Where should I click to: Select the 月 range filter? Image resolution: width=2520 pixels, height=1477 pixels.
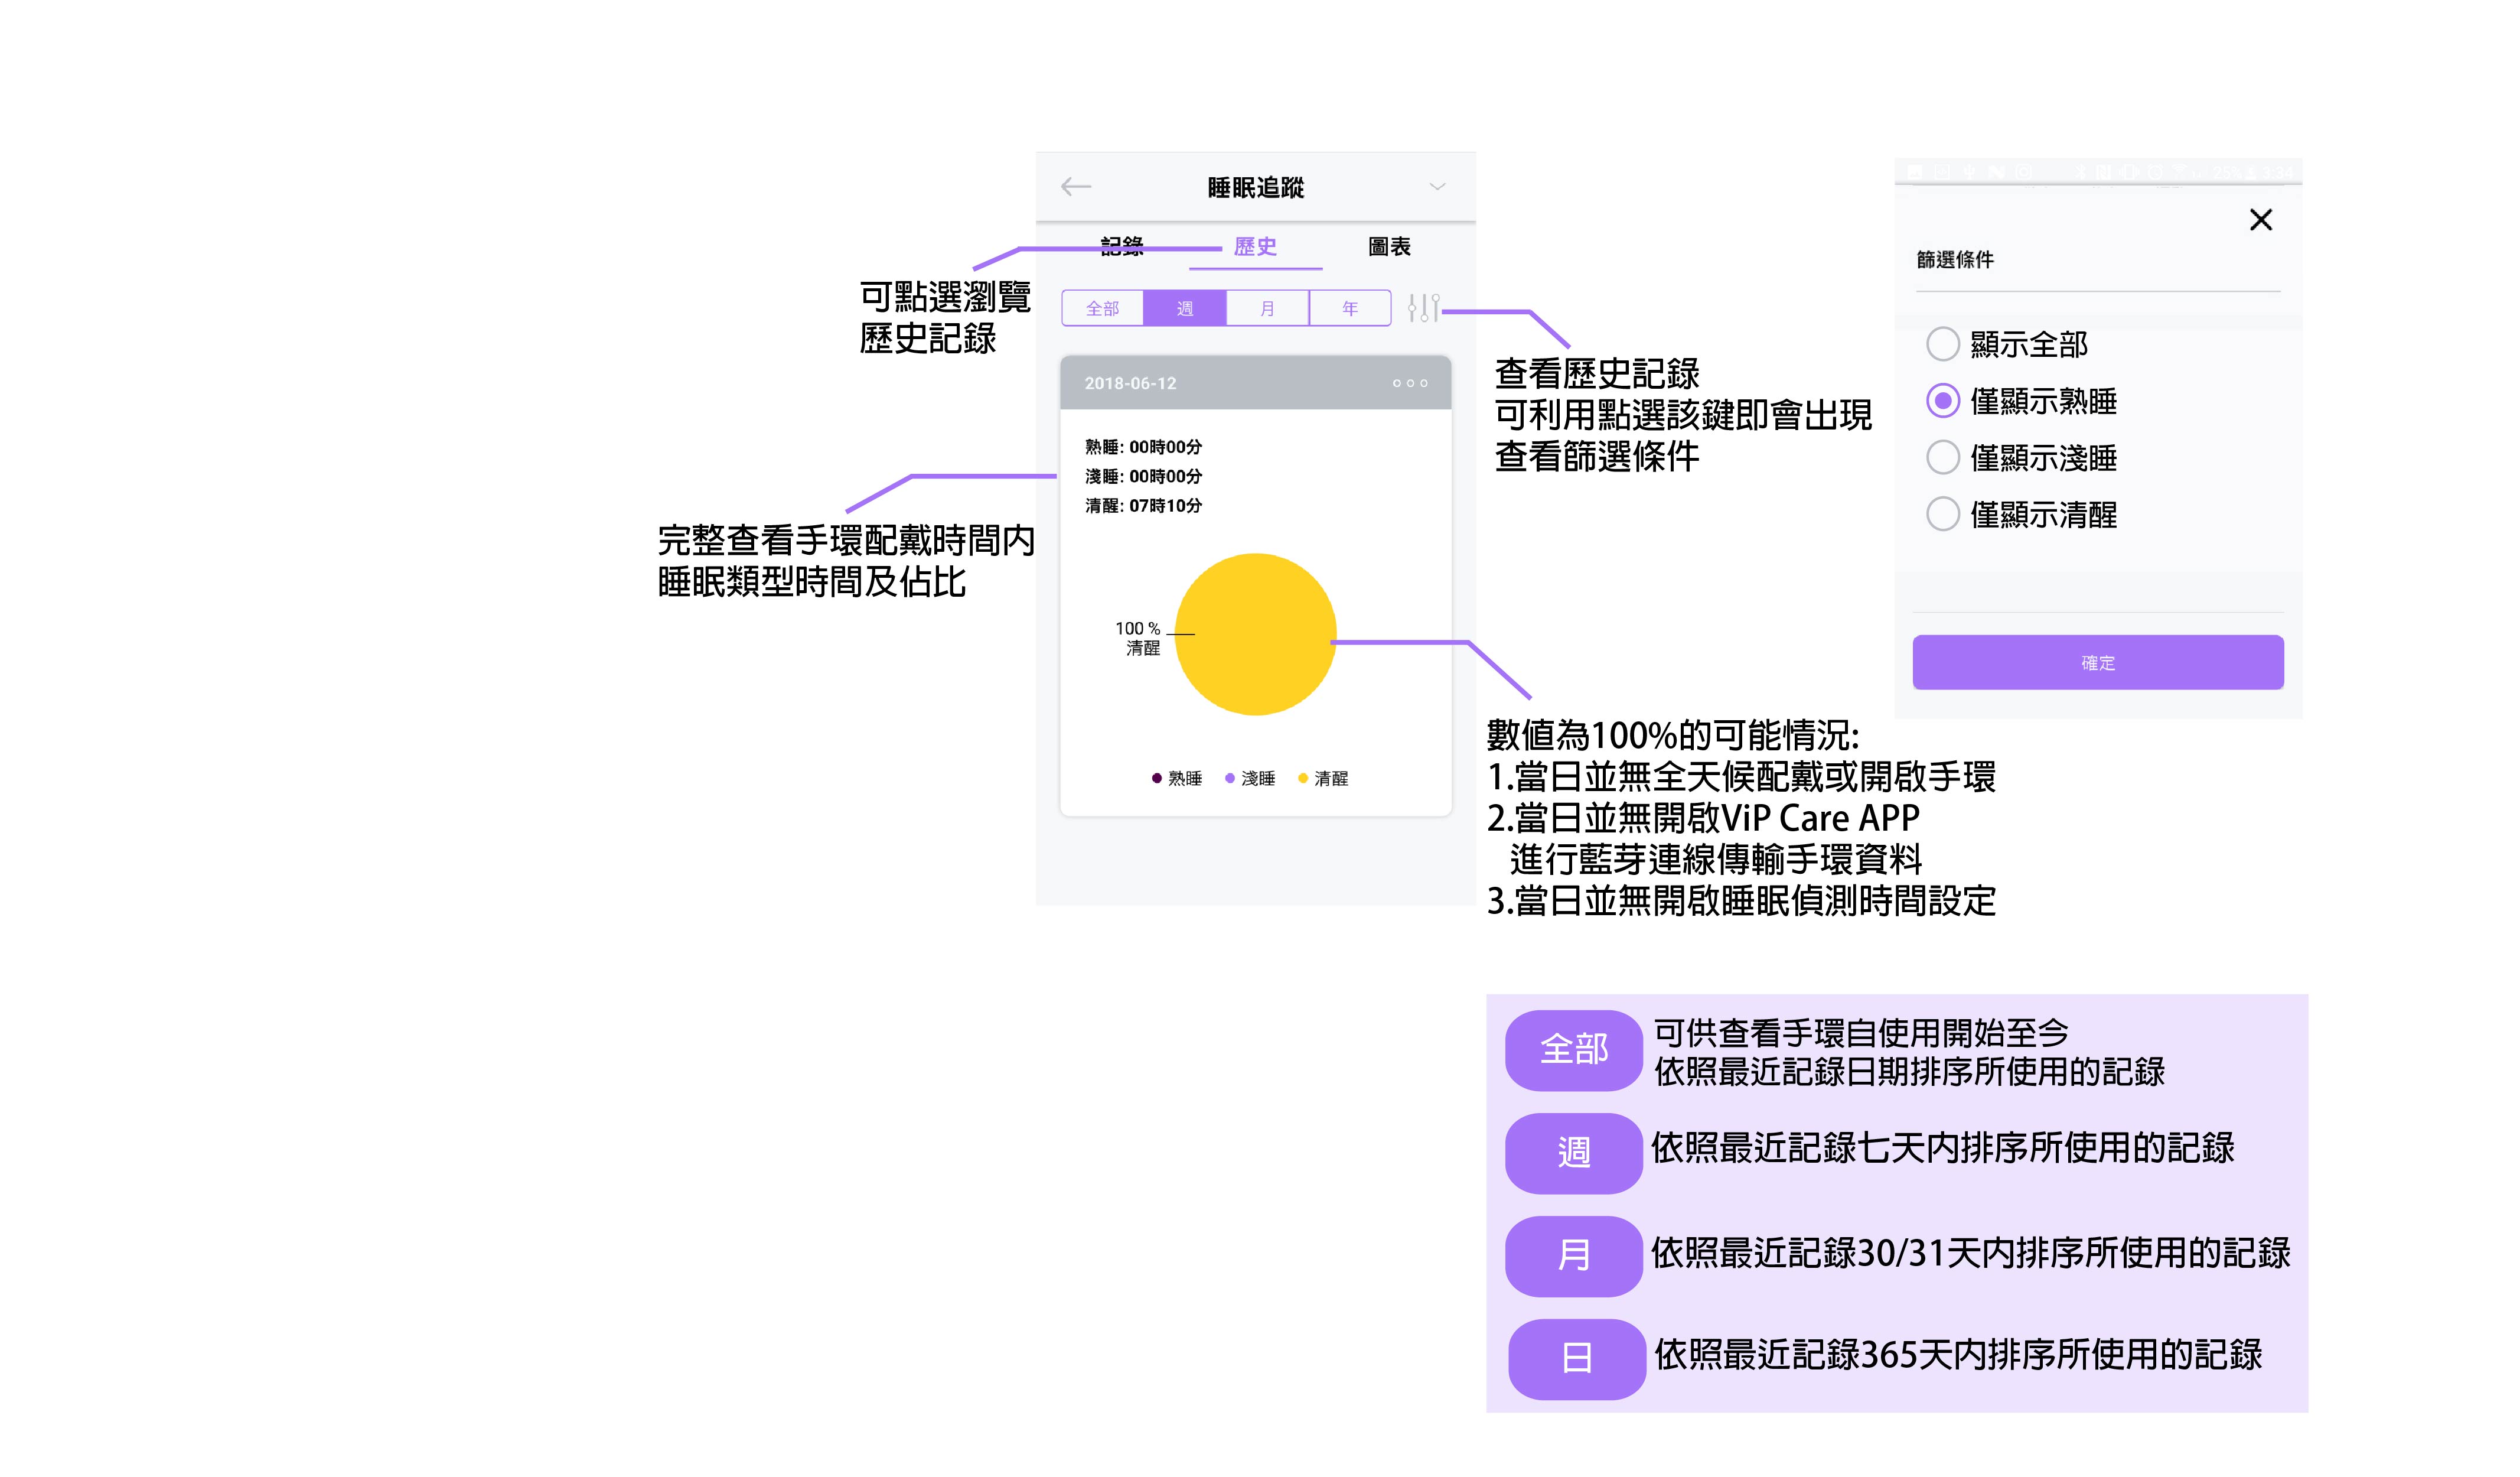1268,308
